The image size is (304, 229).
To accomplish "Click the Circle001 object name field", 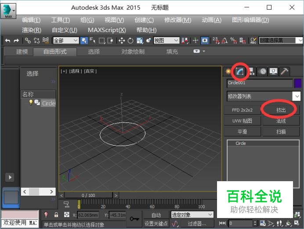I will (x=260, y=83).
